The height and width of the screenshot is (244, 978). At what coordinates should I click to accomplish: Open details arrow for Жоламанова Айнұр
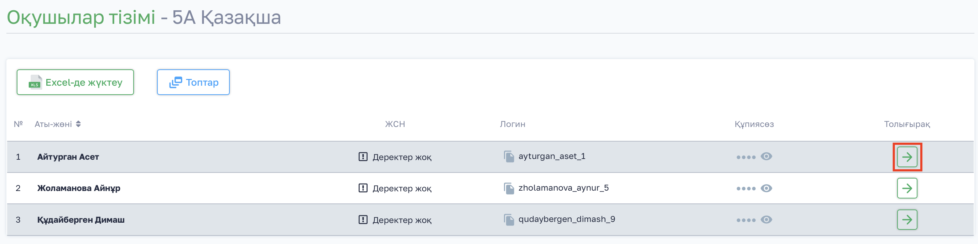pyautogui.click(x=907, y=188)
